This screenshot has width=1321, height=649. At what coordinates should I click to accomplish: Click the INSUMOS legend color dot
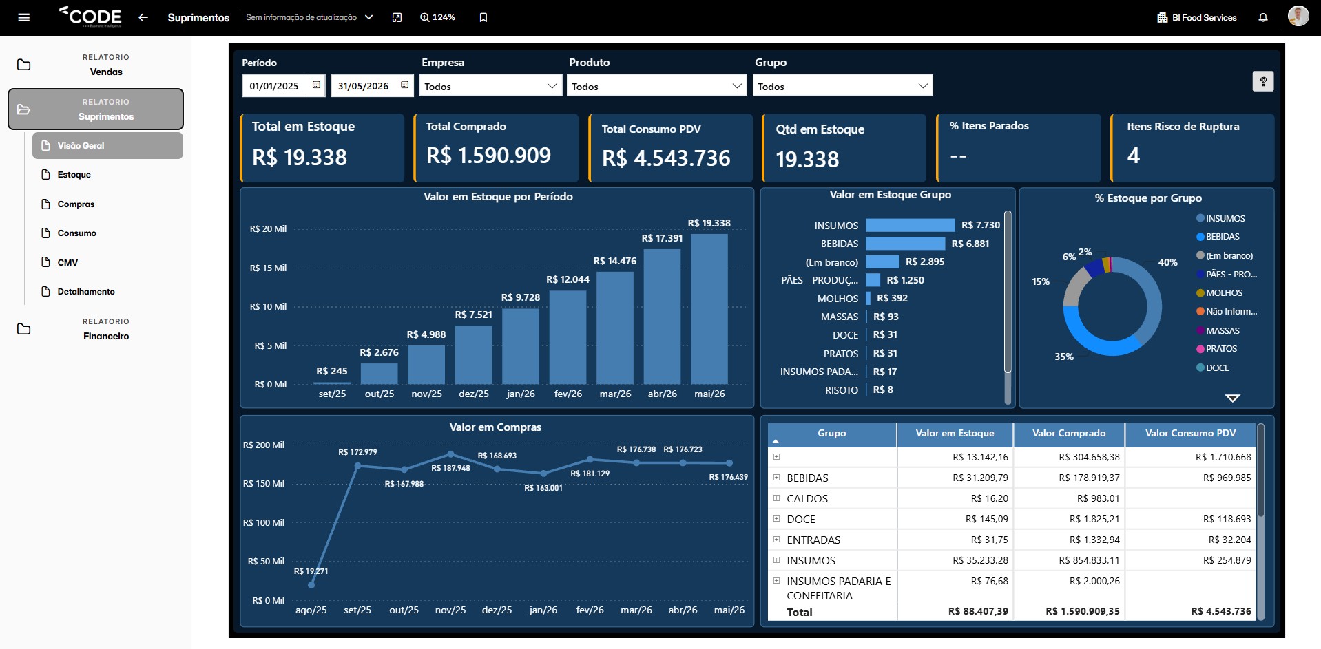1200,218
